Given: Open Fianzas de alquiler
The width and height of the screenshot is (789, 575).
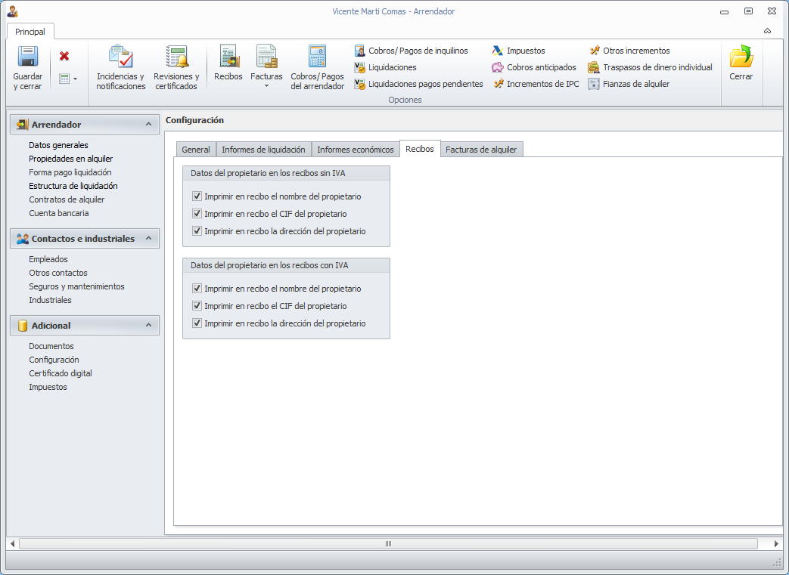Looking at the screenshot, I should click(x=629, y=84).
